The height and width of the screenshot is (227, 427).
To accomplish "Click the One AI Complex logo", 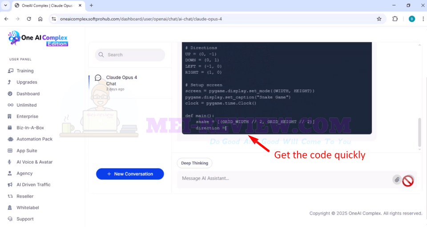I will pos(38,38).
